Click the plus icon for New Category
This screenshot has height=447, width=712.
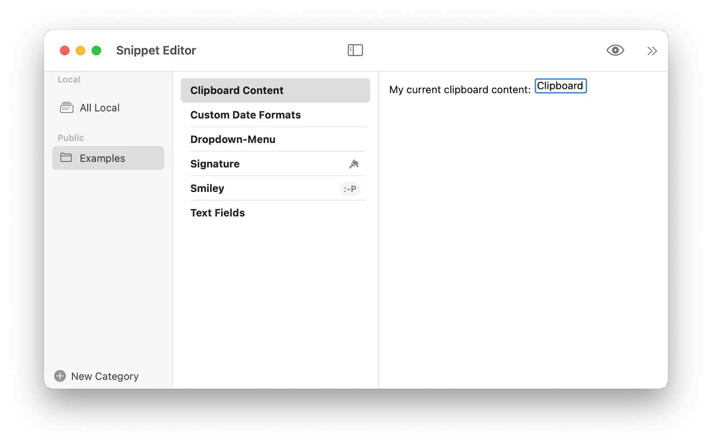tap(60, 376)
